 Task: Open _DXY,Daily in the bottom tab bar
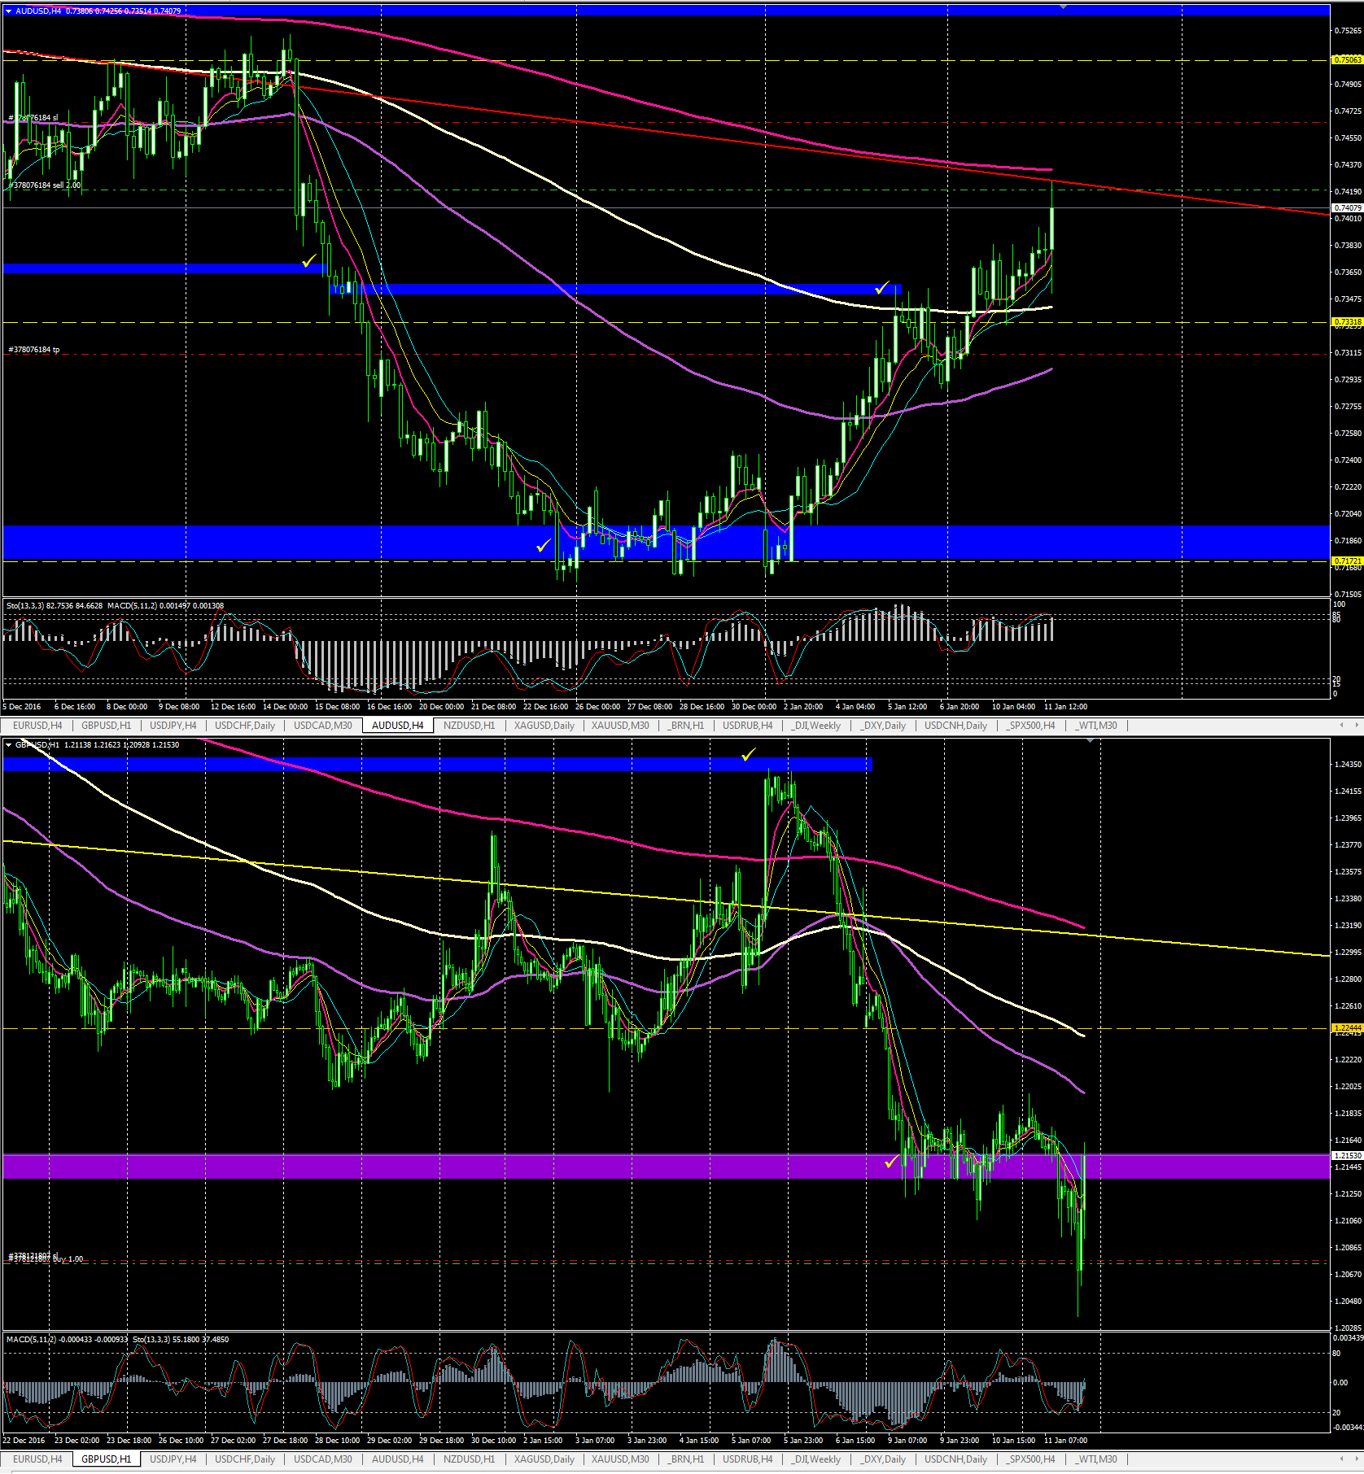(x=883, y=1459)
